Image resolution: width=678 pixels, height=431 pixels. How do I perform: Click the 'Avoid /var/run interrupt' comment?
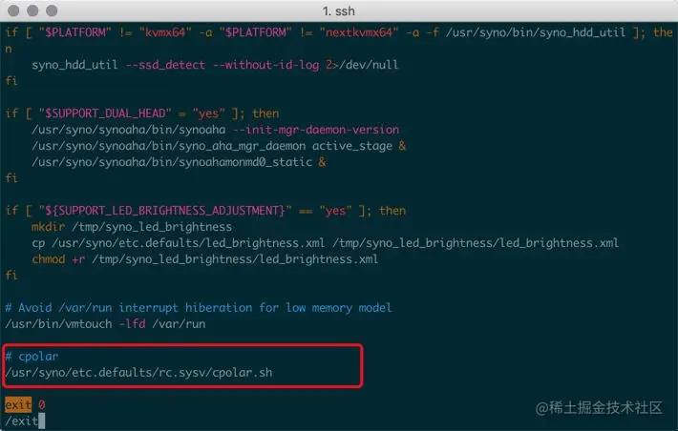[x=199, y=308]
